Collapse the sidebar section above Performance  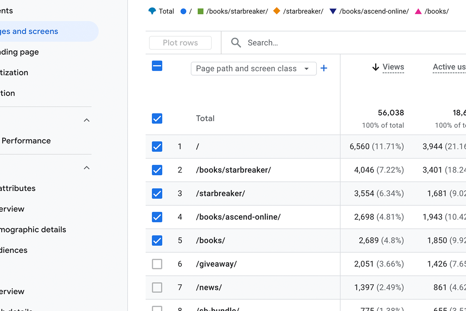[87, 120]
